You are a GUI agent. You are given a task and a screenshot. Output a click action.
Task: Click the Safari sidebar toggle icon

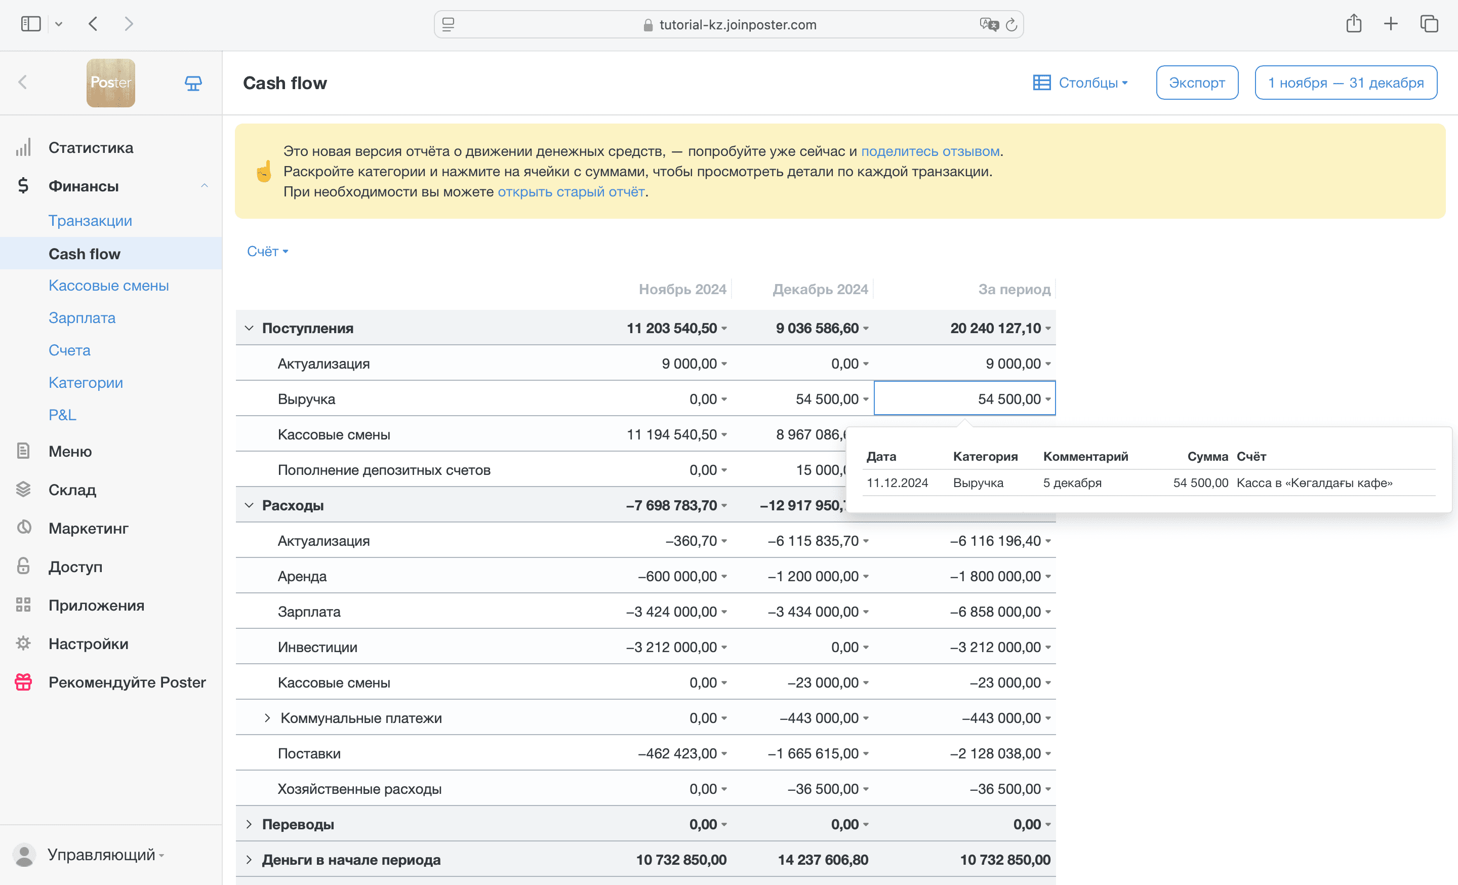(30, 24)
